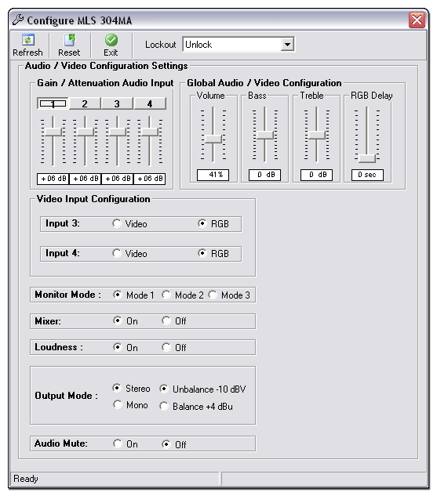Open the Lockout dropdown arrow
437x496 pixels.
point(287,45)
